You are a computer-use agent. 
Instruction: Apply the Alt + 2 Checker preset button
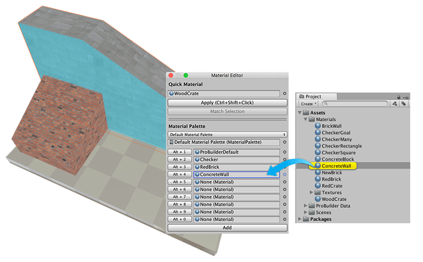coord(179,160)
